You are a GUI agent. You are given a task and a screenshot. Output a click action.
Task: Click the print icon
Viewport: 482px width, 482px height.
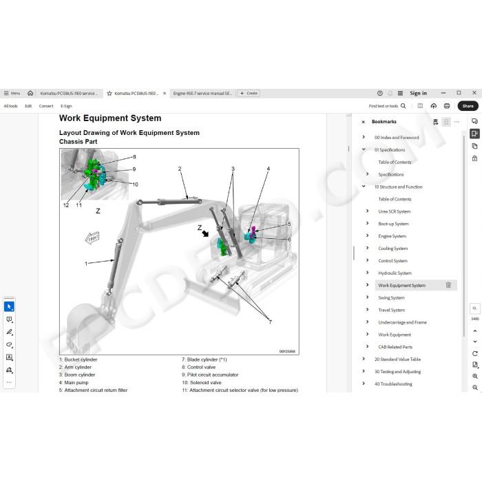click(447, 106)
